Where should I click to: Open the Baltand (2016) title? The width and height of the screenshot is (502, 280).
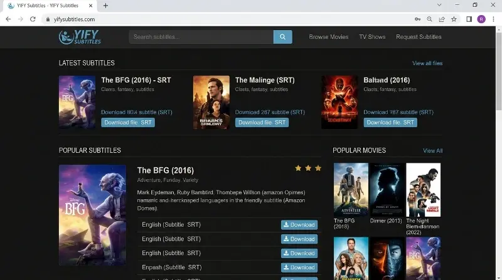387,80
